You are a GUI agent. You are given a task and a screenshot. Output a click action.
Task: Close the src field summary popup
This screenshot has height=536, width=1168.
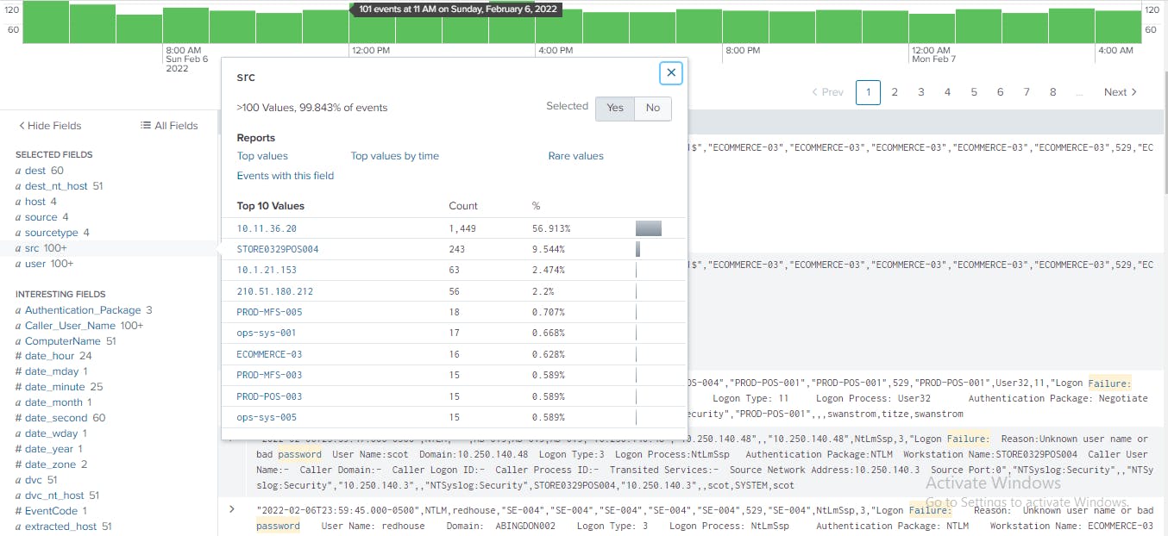point(670,73)
